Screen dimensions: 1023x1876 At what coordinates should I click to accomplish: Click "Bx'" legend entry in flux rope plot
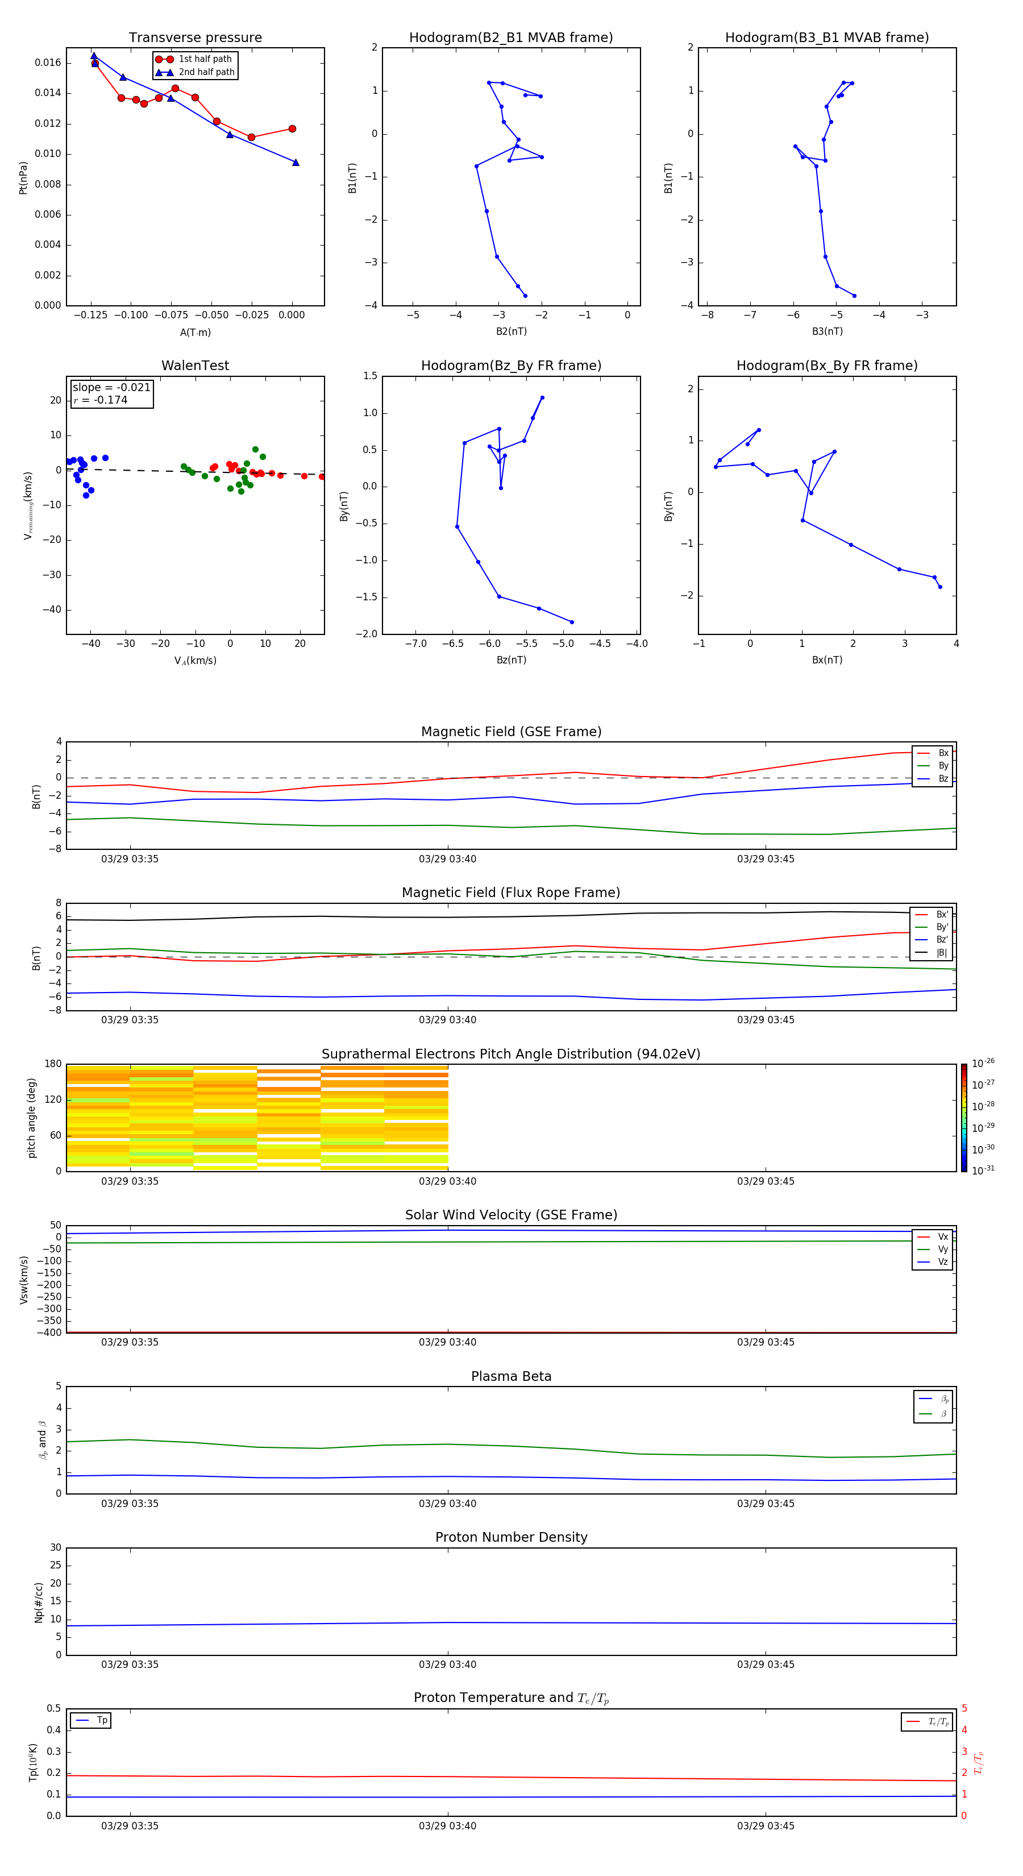tap(931, 915)
